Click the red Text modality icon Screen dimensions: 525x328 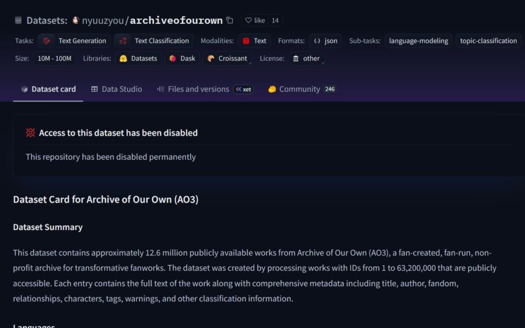click(246, 41)
